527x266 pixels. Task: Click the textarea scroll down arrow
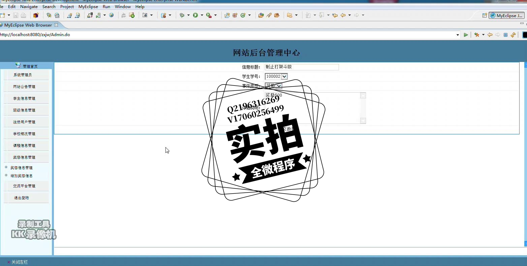tap(363, 121)
